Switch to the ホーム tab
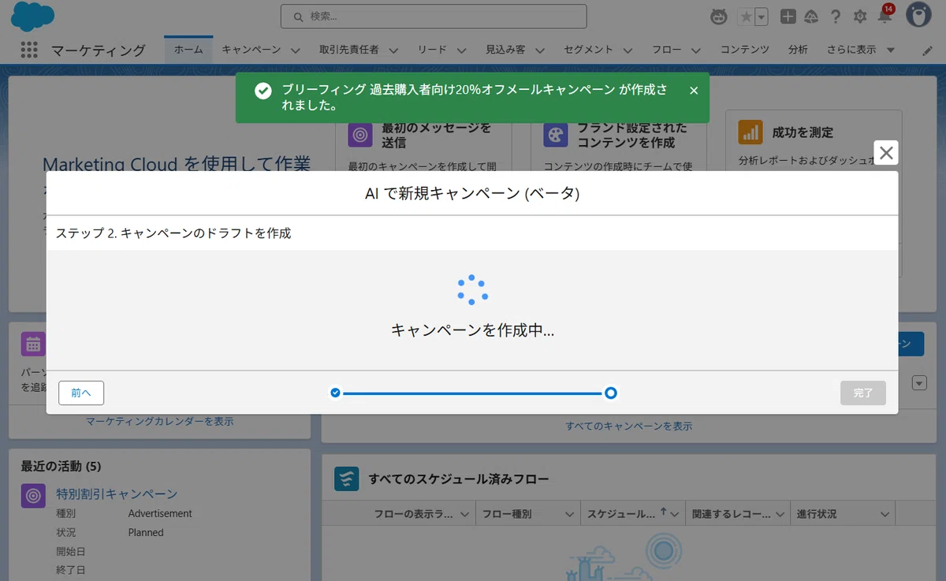The image size is (946, 581). 188,49
